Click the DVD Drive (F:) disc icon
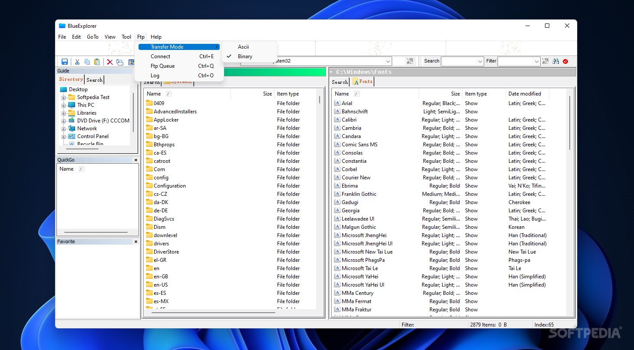 [x=72, y=121]
